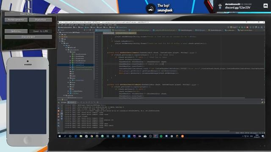Image resolution: width=271 pixels, height=152 pixels.
Task: Click the tool windows icon in status bar corner
Action: point(58,133)
